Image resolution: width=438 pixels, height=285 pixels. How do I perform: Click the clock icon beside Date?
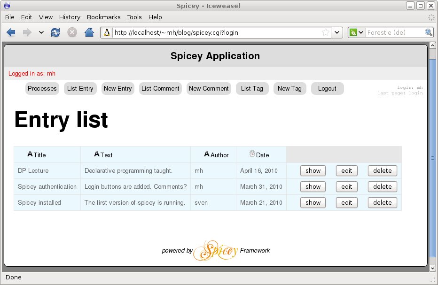[252, 153]
